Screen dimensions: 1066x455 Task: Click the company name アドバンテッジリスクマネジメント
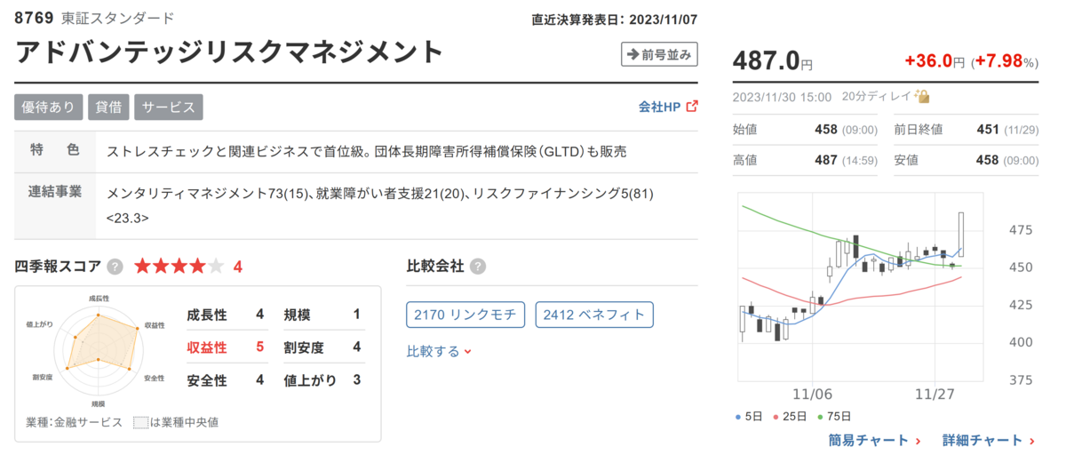[x=229, y=52]
